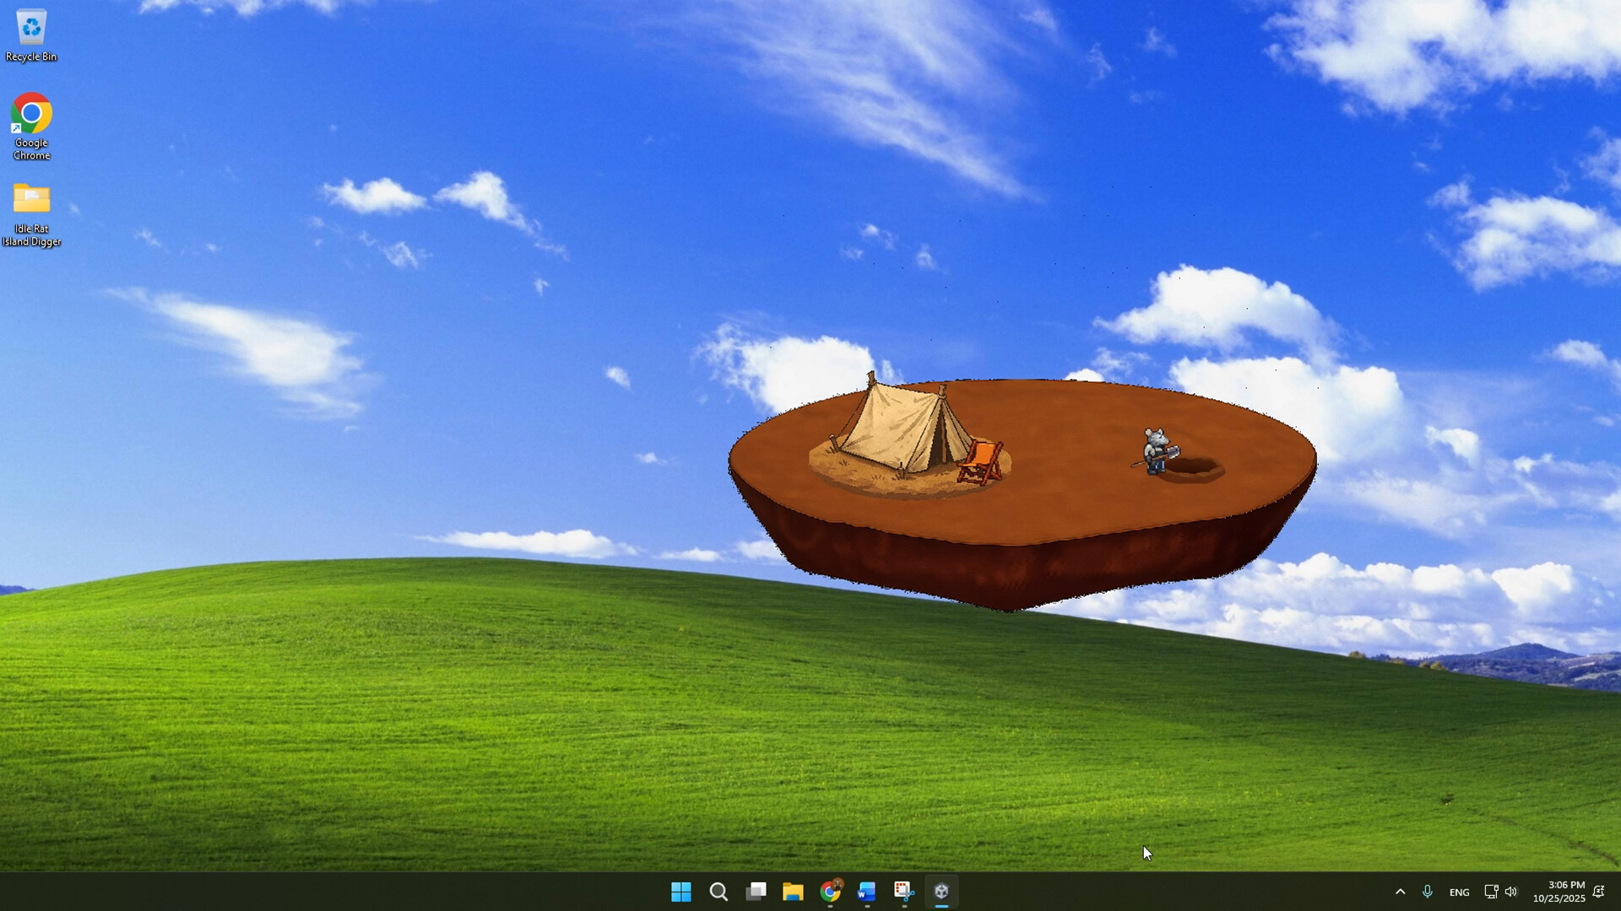The width and height of the screenshot is (1621, 911).
Task: Open the Start menu
Action: tap(682, 892)
